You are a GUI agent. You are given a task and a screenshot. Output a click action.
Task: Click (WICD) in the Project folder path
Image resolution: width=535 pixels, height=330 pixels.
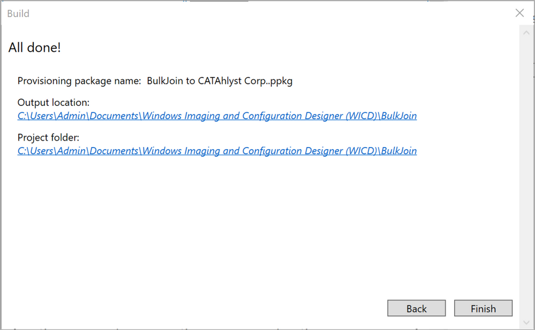click(x=361, y=151)
